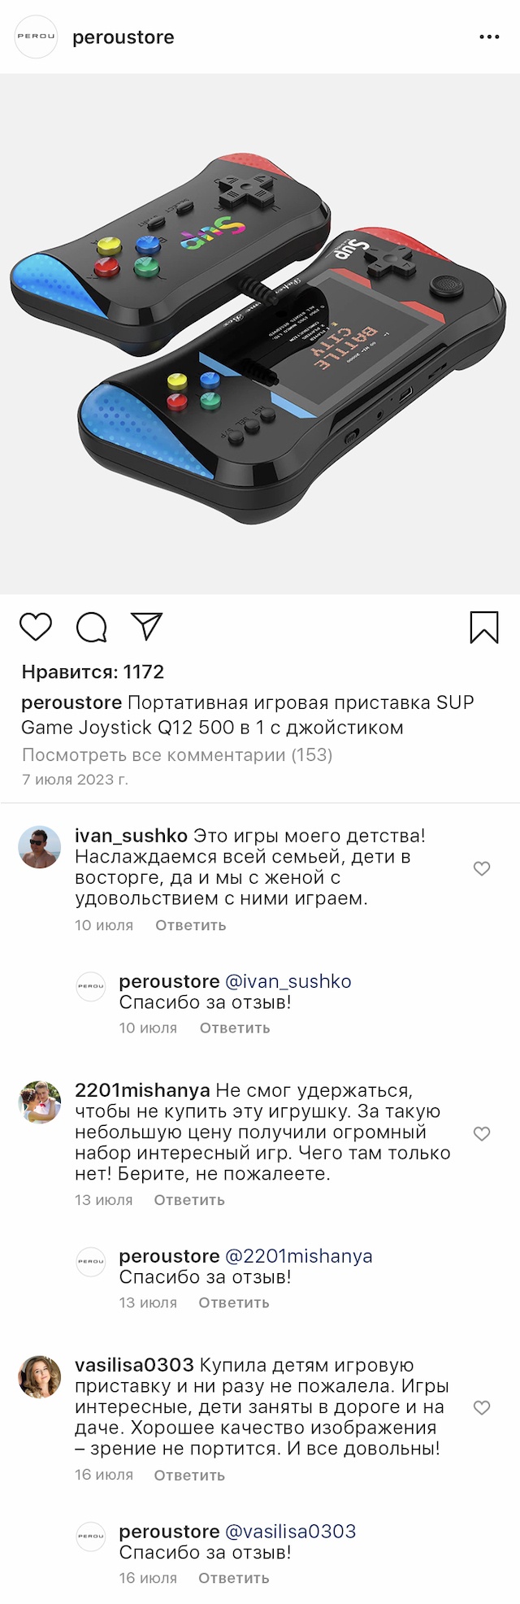The width and height of the screenshot is (520, 1604).
Task: Open the @2201mishanya mention link
Action: click(x=298, y=1256)
